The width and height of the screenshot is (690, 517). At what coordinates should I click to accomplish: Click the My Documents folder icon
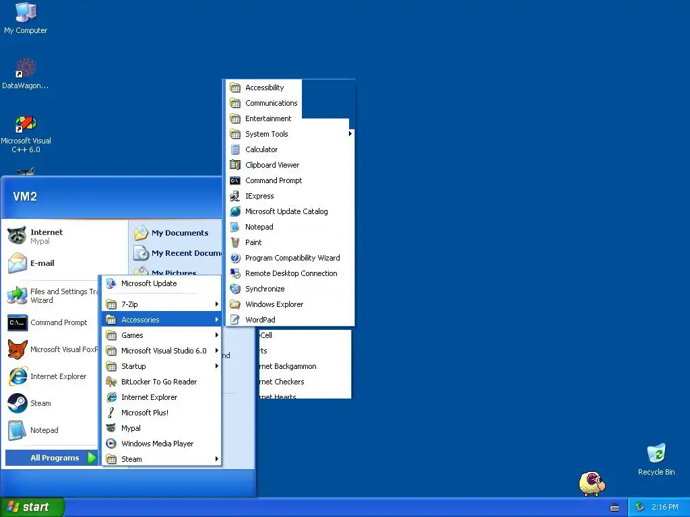click(x=142, y=232)
